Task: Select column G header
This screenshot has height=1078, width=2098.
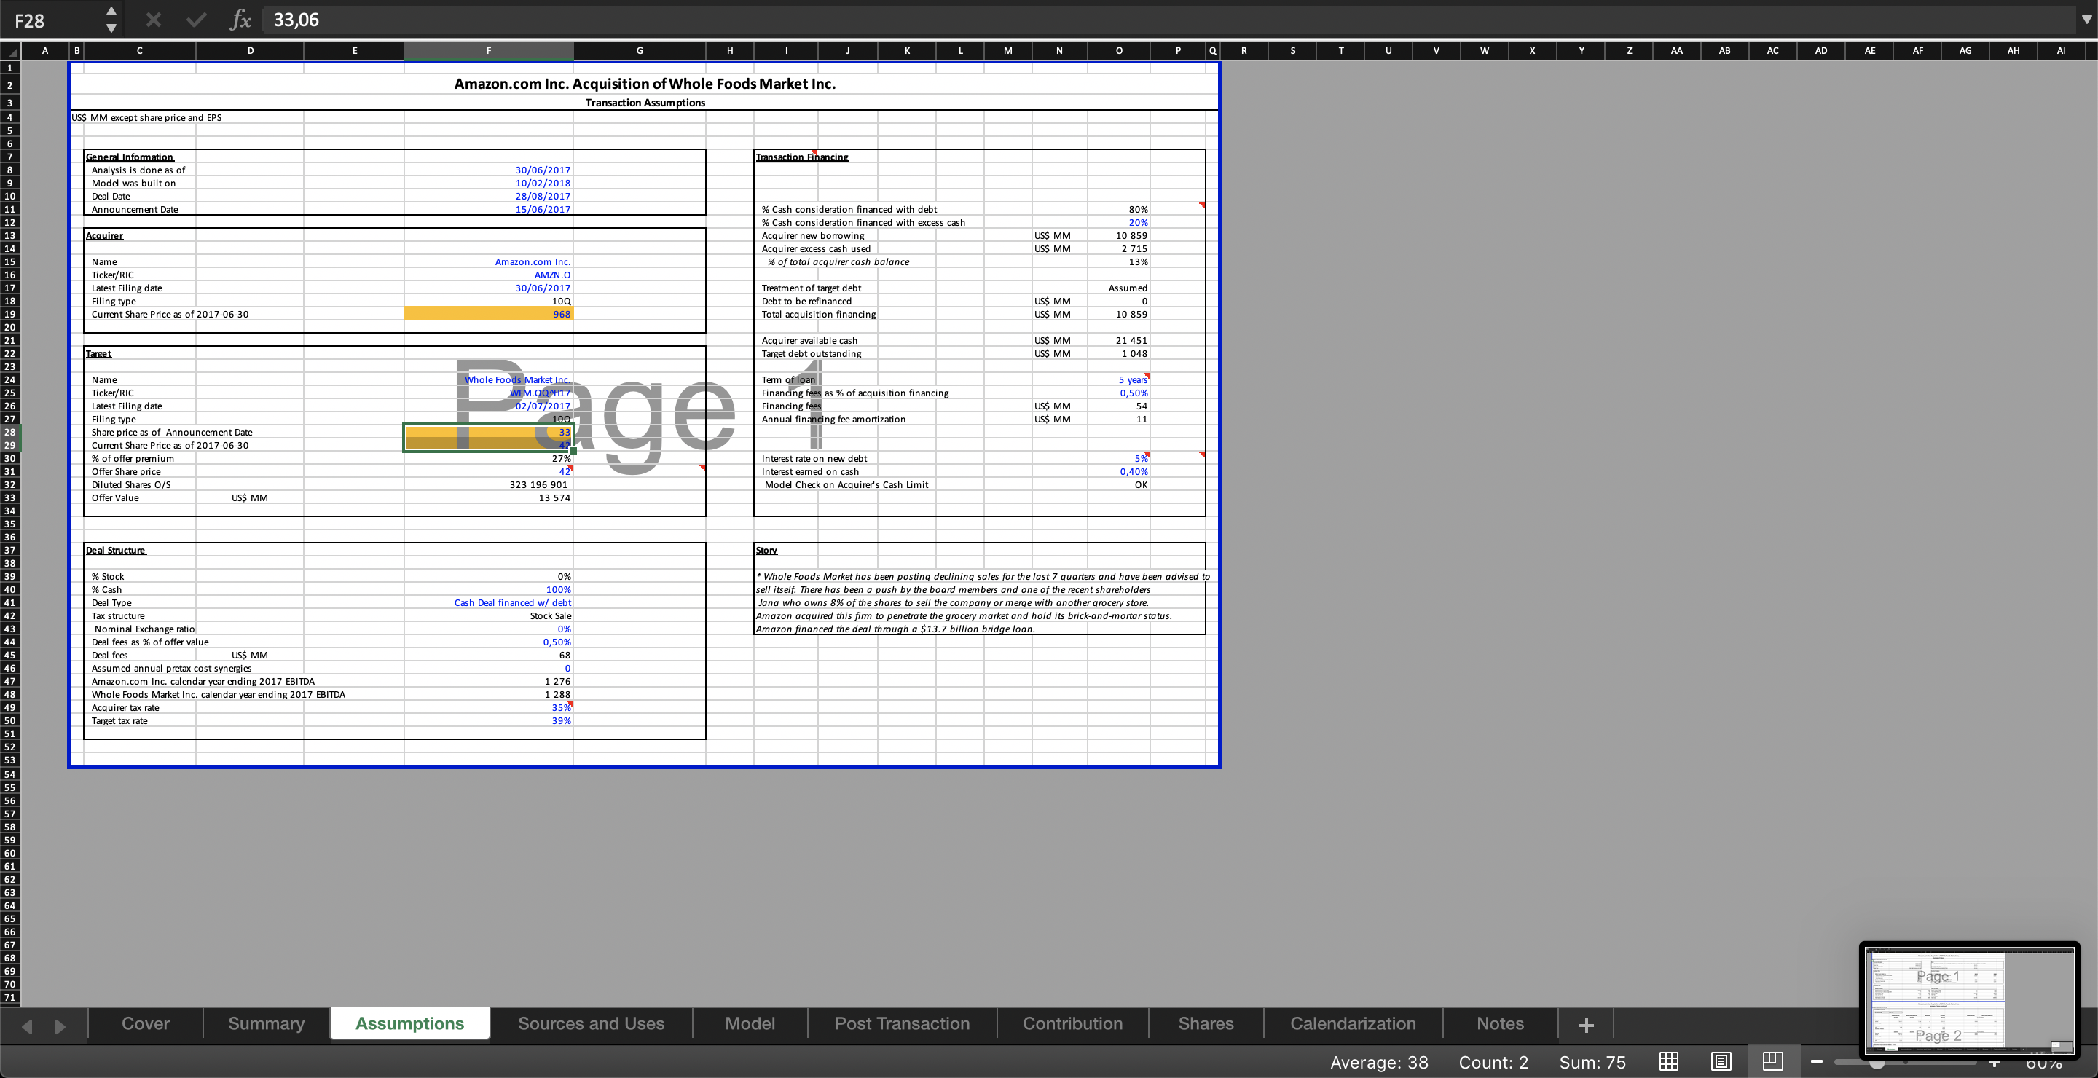Action: coord(640,50)
